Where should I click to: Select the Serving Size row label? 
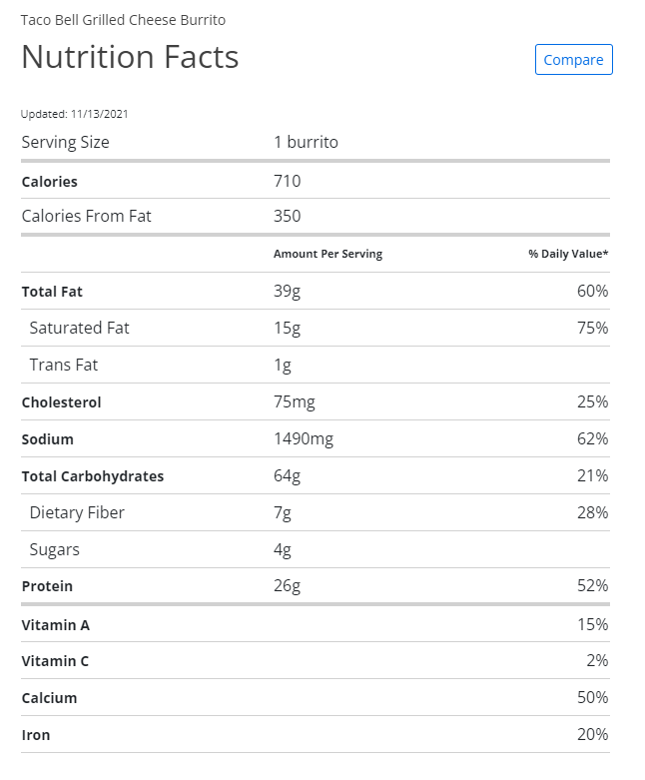(x=66, y=142)
